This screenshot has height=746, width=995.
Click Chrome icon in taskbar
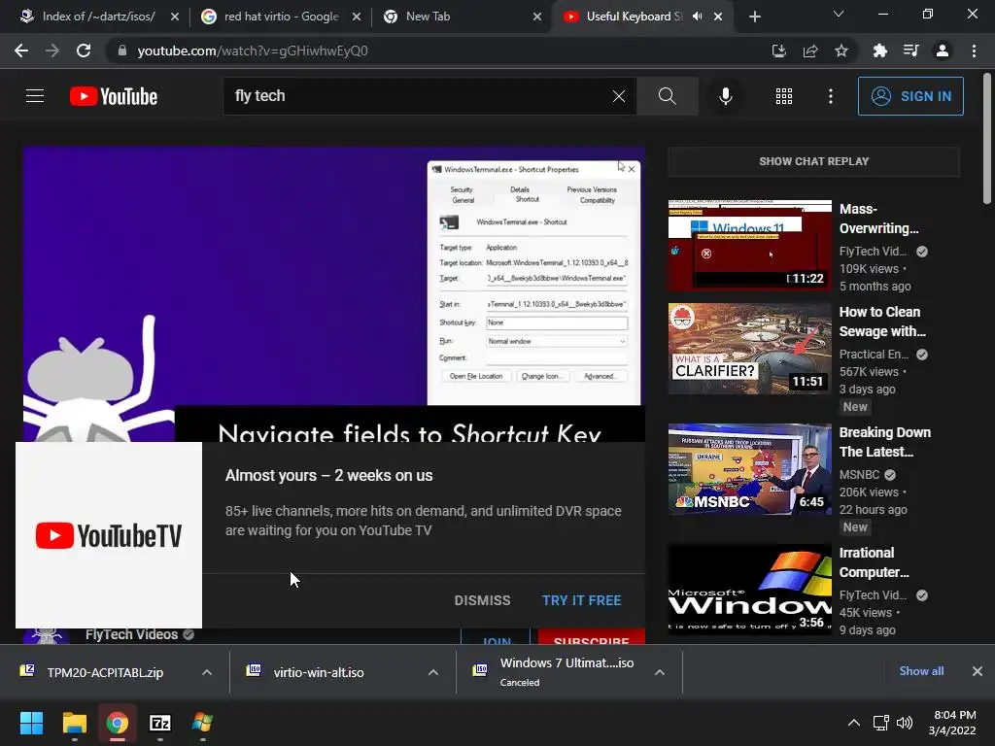point(118,723)
